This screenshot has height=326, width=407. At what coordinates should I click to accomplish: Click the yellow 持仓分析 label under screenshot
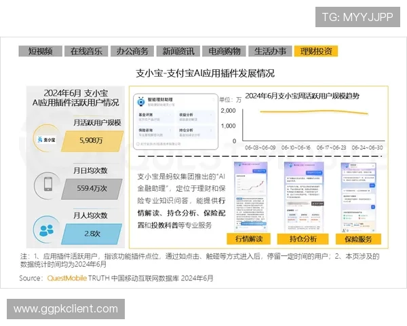(303, 238)
